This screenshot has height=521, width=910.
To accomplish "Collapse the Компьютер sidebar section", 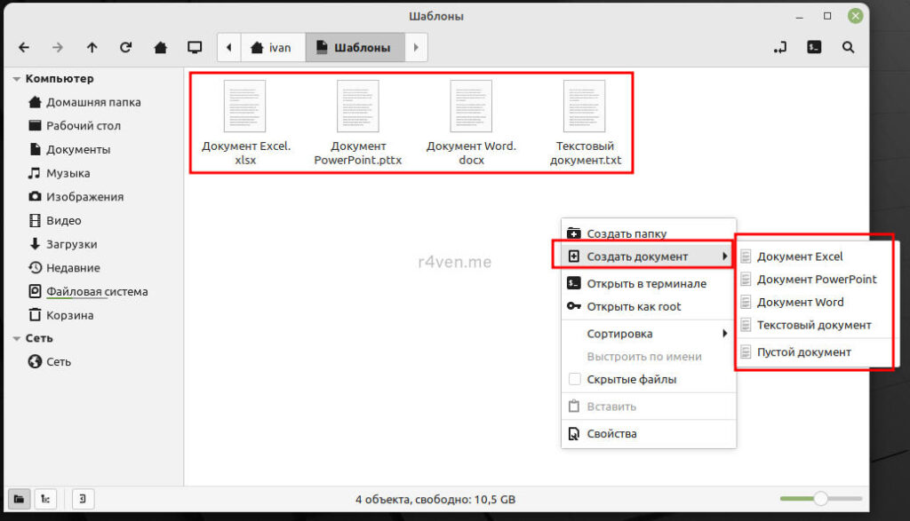I will 16,79.
